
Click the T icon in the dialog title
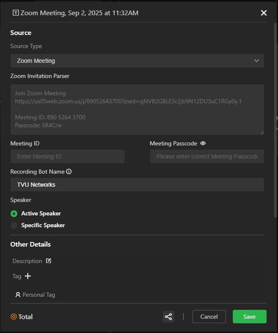[x=16, y=13]
